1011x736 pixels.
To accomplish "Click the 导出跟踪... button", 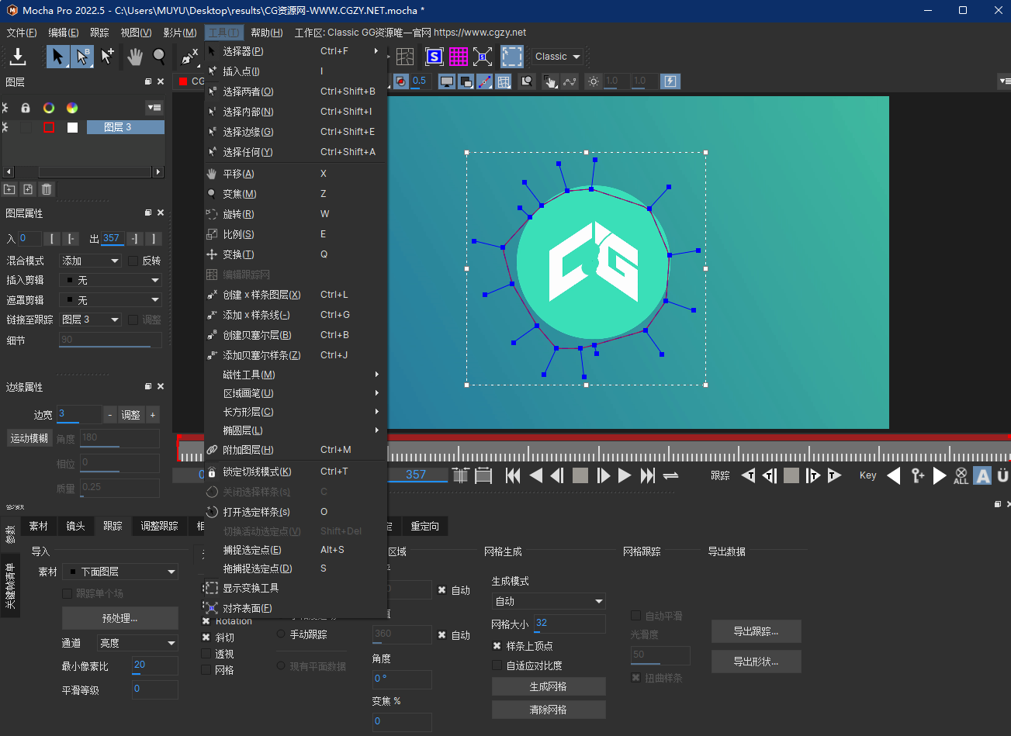I will [x=756, y=631].
